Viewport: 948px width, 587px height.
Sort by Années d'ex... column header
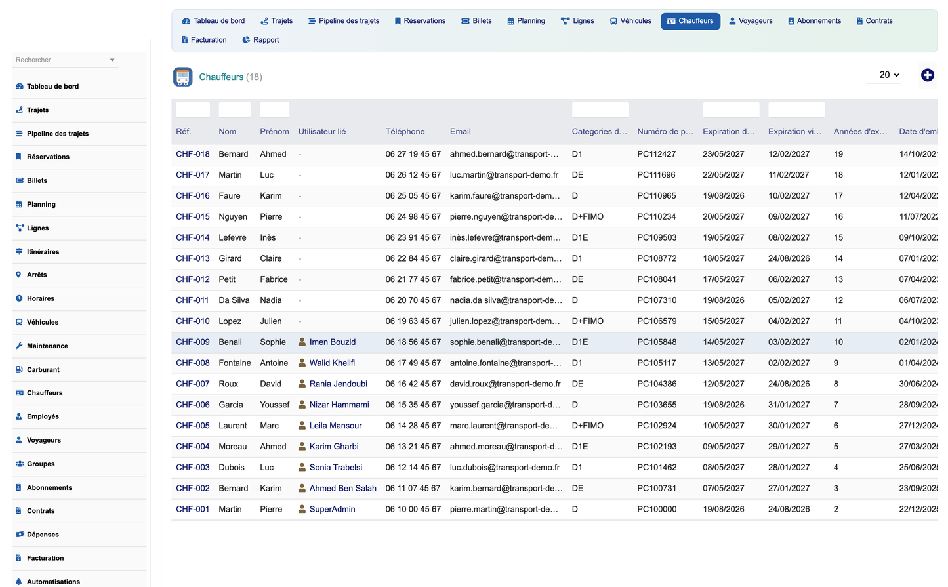pos(860,132)
